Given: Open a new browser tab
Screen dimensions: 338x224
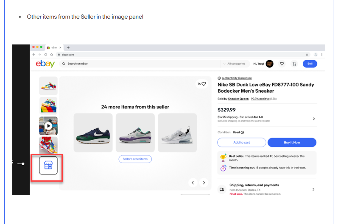Looking at the screenshot, I should coord(68,47).
